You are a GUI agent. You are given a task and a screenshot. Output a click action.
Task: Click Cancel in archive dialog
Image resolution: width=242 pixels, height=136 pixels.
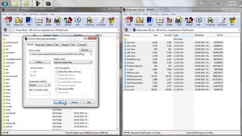74,102
